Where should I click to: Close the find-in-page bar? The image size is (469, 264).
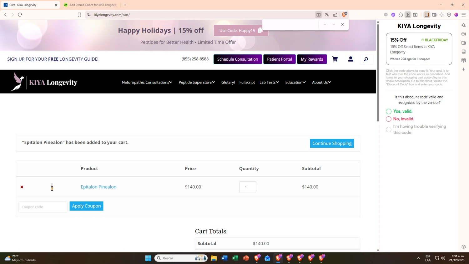(342, 24)
